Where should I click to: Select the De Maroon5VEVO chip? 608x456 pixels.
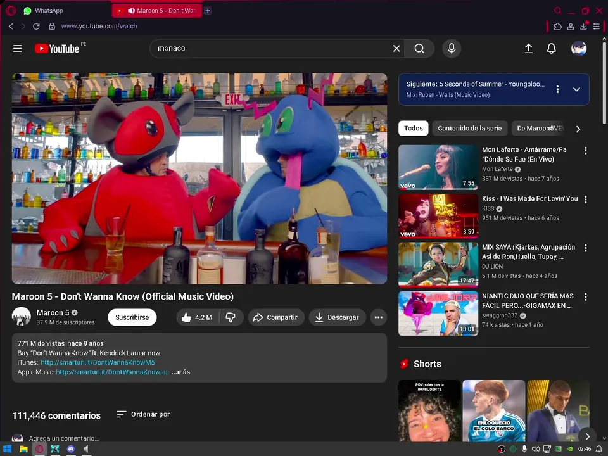(x=539, y=128)
